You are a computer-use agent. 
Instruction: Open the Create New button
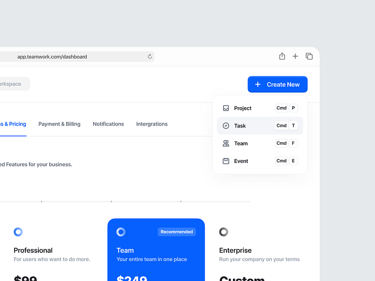pyautogui.click(x=277, y=84)
